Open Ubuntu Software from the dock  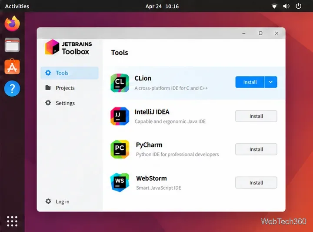[12, 67]
